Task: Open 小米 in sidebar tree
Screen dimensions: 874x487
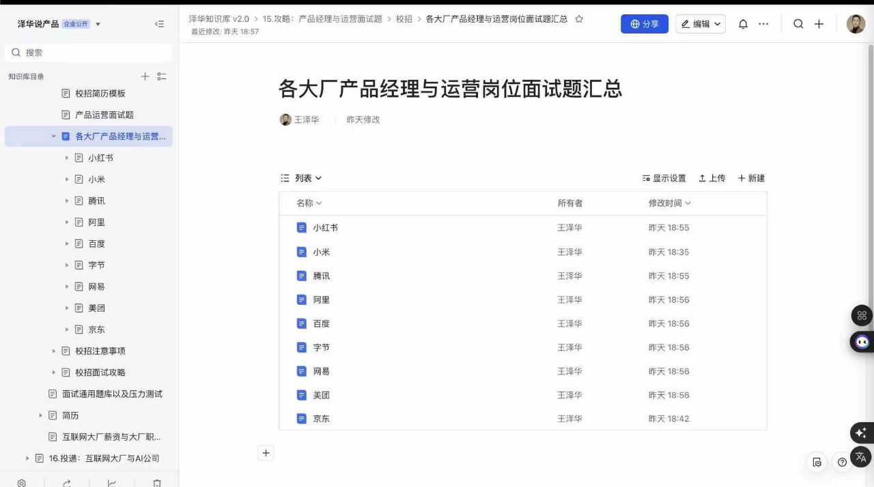Action: pyautogui.click(x=96, y=179)
